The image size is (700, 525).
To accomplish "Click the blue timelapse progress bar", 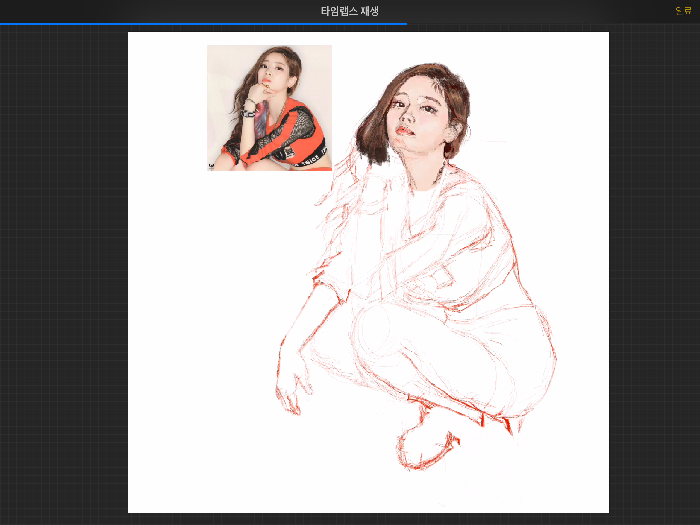I will (203, 24).
